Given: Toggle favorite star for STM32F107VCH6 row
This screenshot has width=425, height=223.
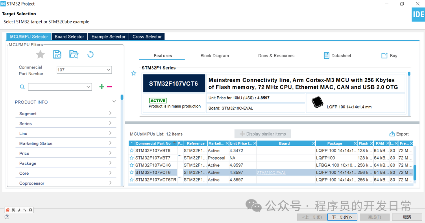Looking at the screenshot, I should point(132,165).
